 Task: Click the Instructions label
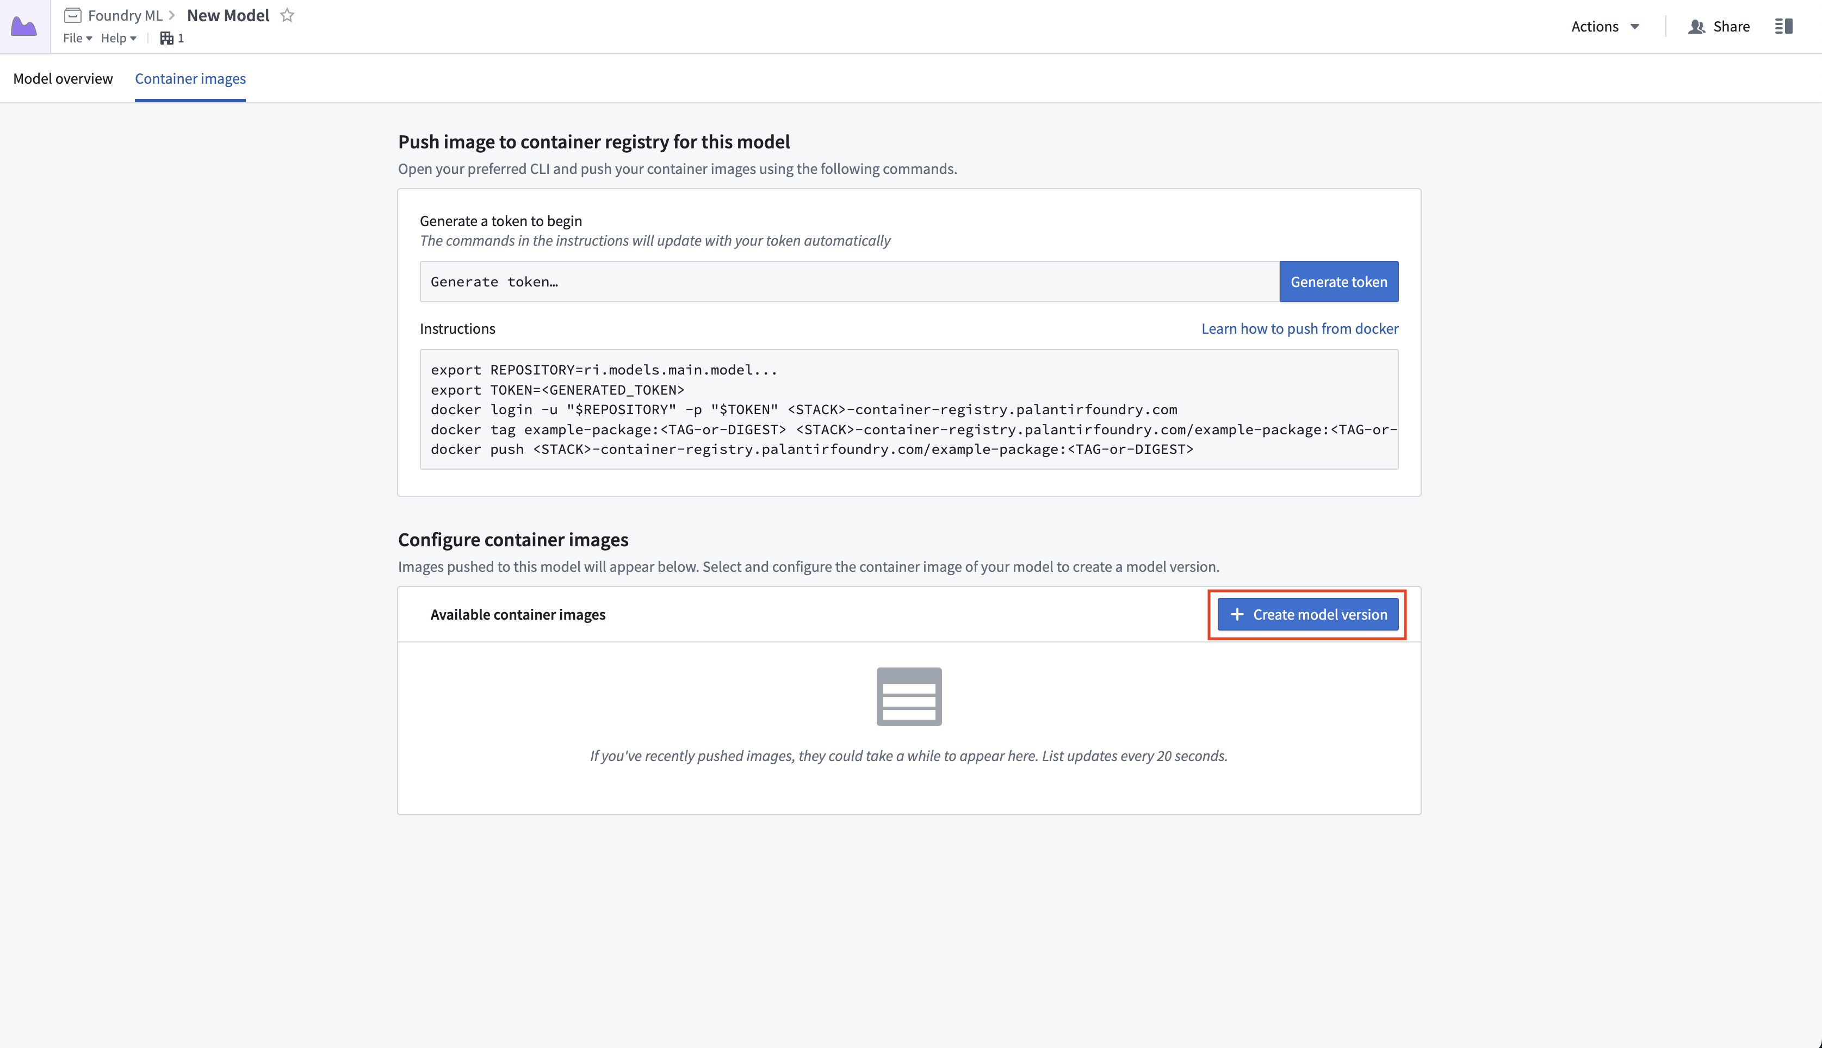click(457, 328)
